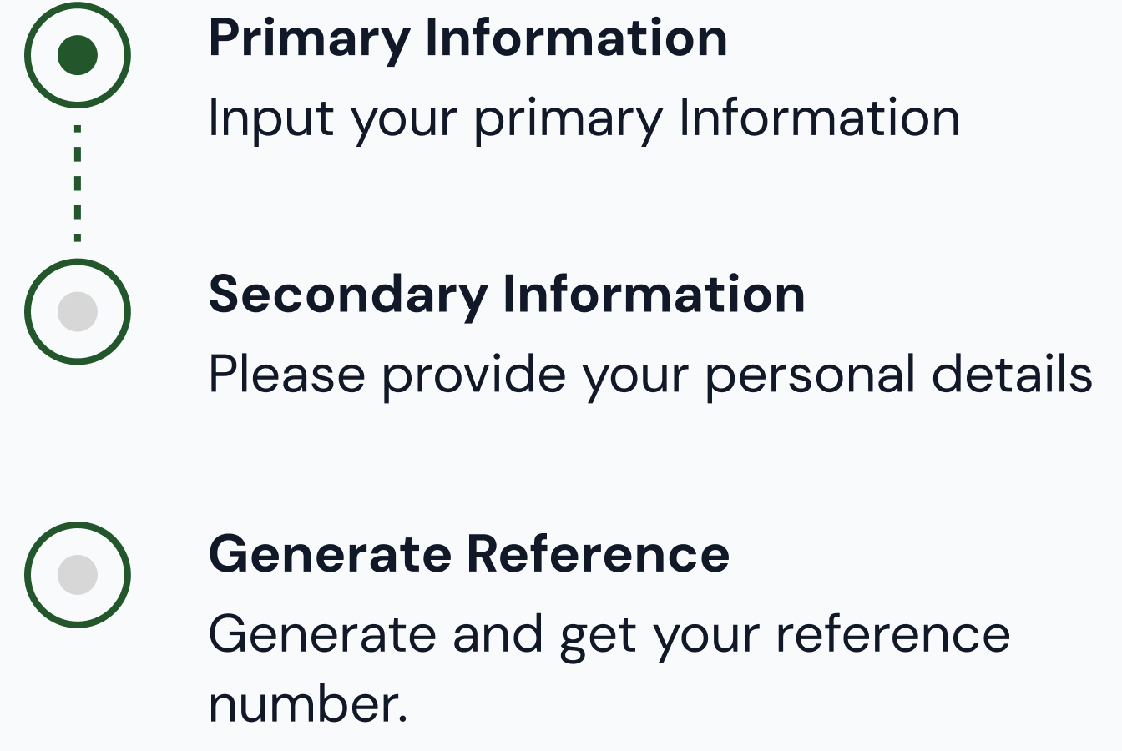The image size is (1122, 751).
Task: Open the Primary Information heading
Action: tap(467, 38)
